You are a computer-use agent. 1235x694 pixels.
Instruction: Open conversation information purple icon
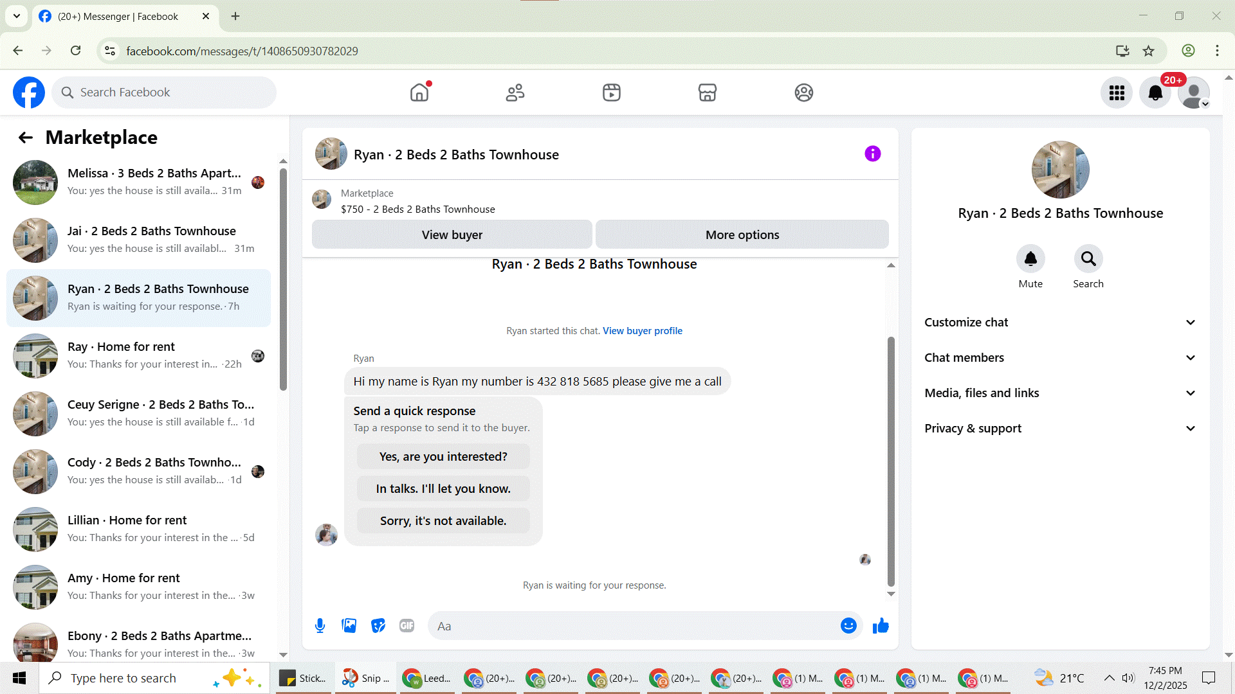click(x=872, y=154)
